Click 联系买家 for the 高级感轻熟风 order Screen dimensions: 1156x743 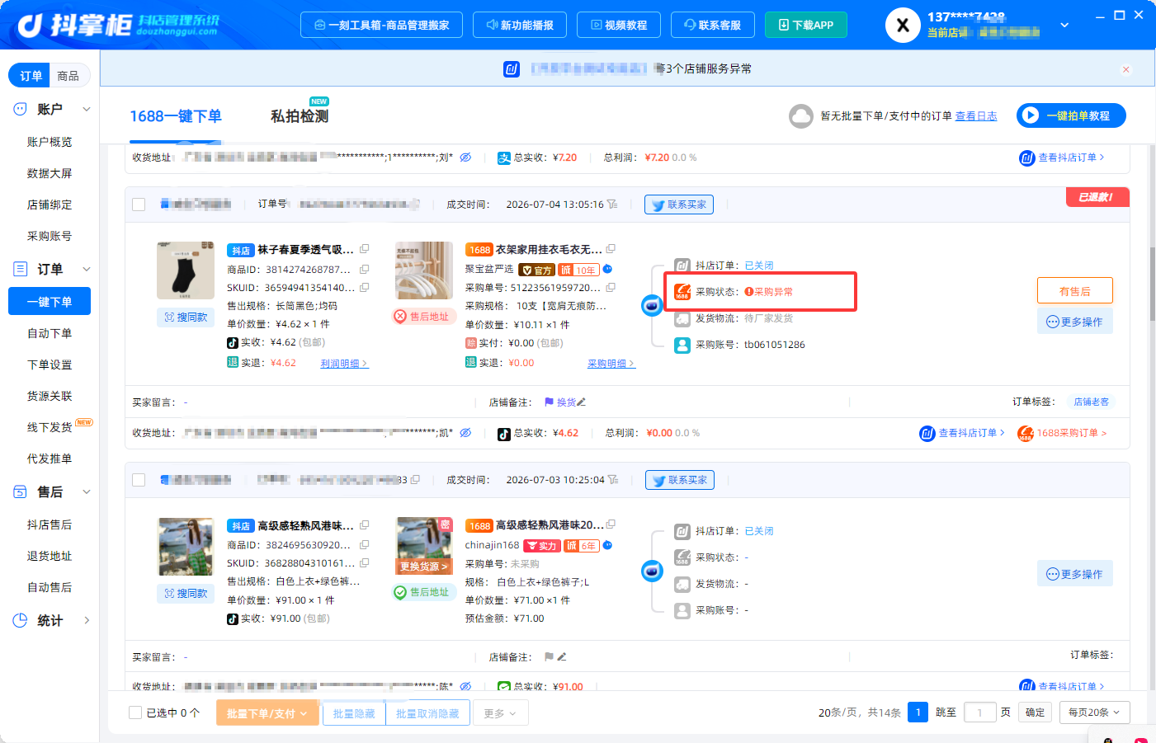680,480
